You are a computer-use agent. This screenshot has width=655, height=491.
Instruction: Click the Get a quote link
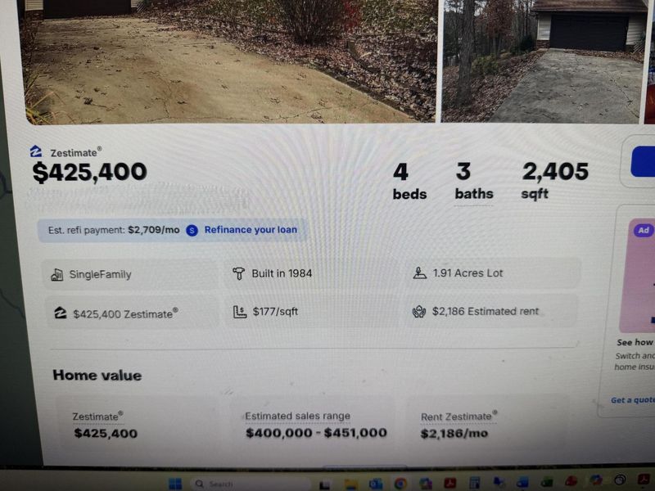633,400
